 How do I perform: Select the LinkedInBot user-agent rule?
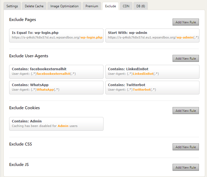coord(152,72)
